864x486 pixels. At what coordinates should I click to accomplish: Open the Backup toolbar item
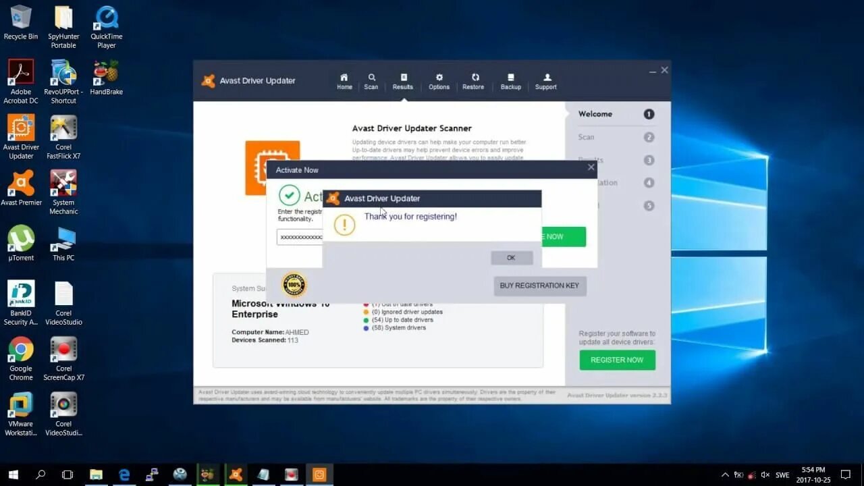tap(511, 82)
